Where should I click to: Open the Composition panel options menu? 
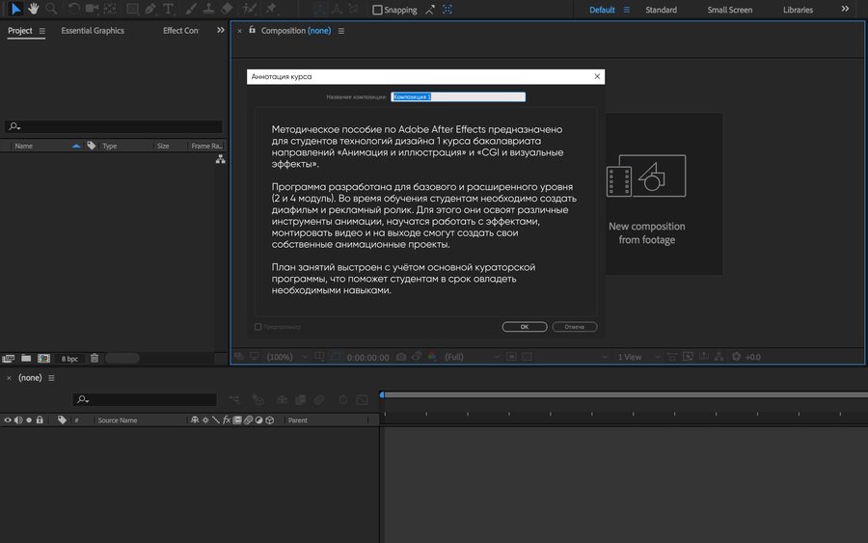tap(340, 31)
